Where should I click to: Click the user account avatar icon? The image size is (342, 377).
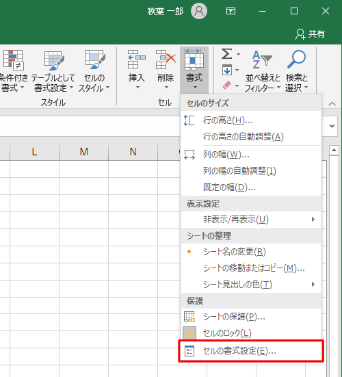tap(199, 11)
